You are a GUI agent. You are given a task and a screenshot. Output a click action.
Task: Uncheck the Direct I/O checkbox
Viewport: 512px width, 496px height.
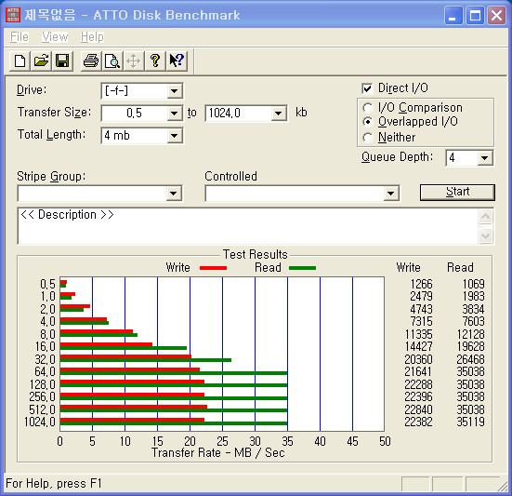point(367,88)
